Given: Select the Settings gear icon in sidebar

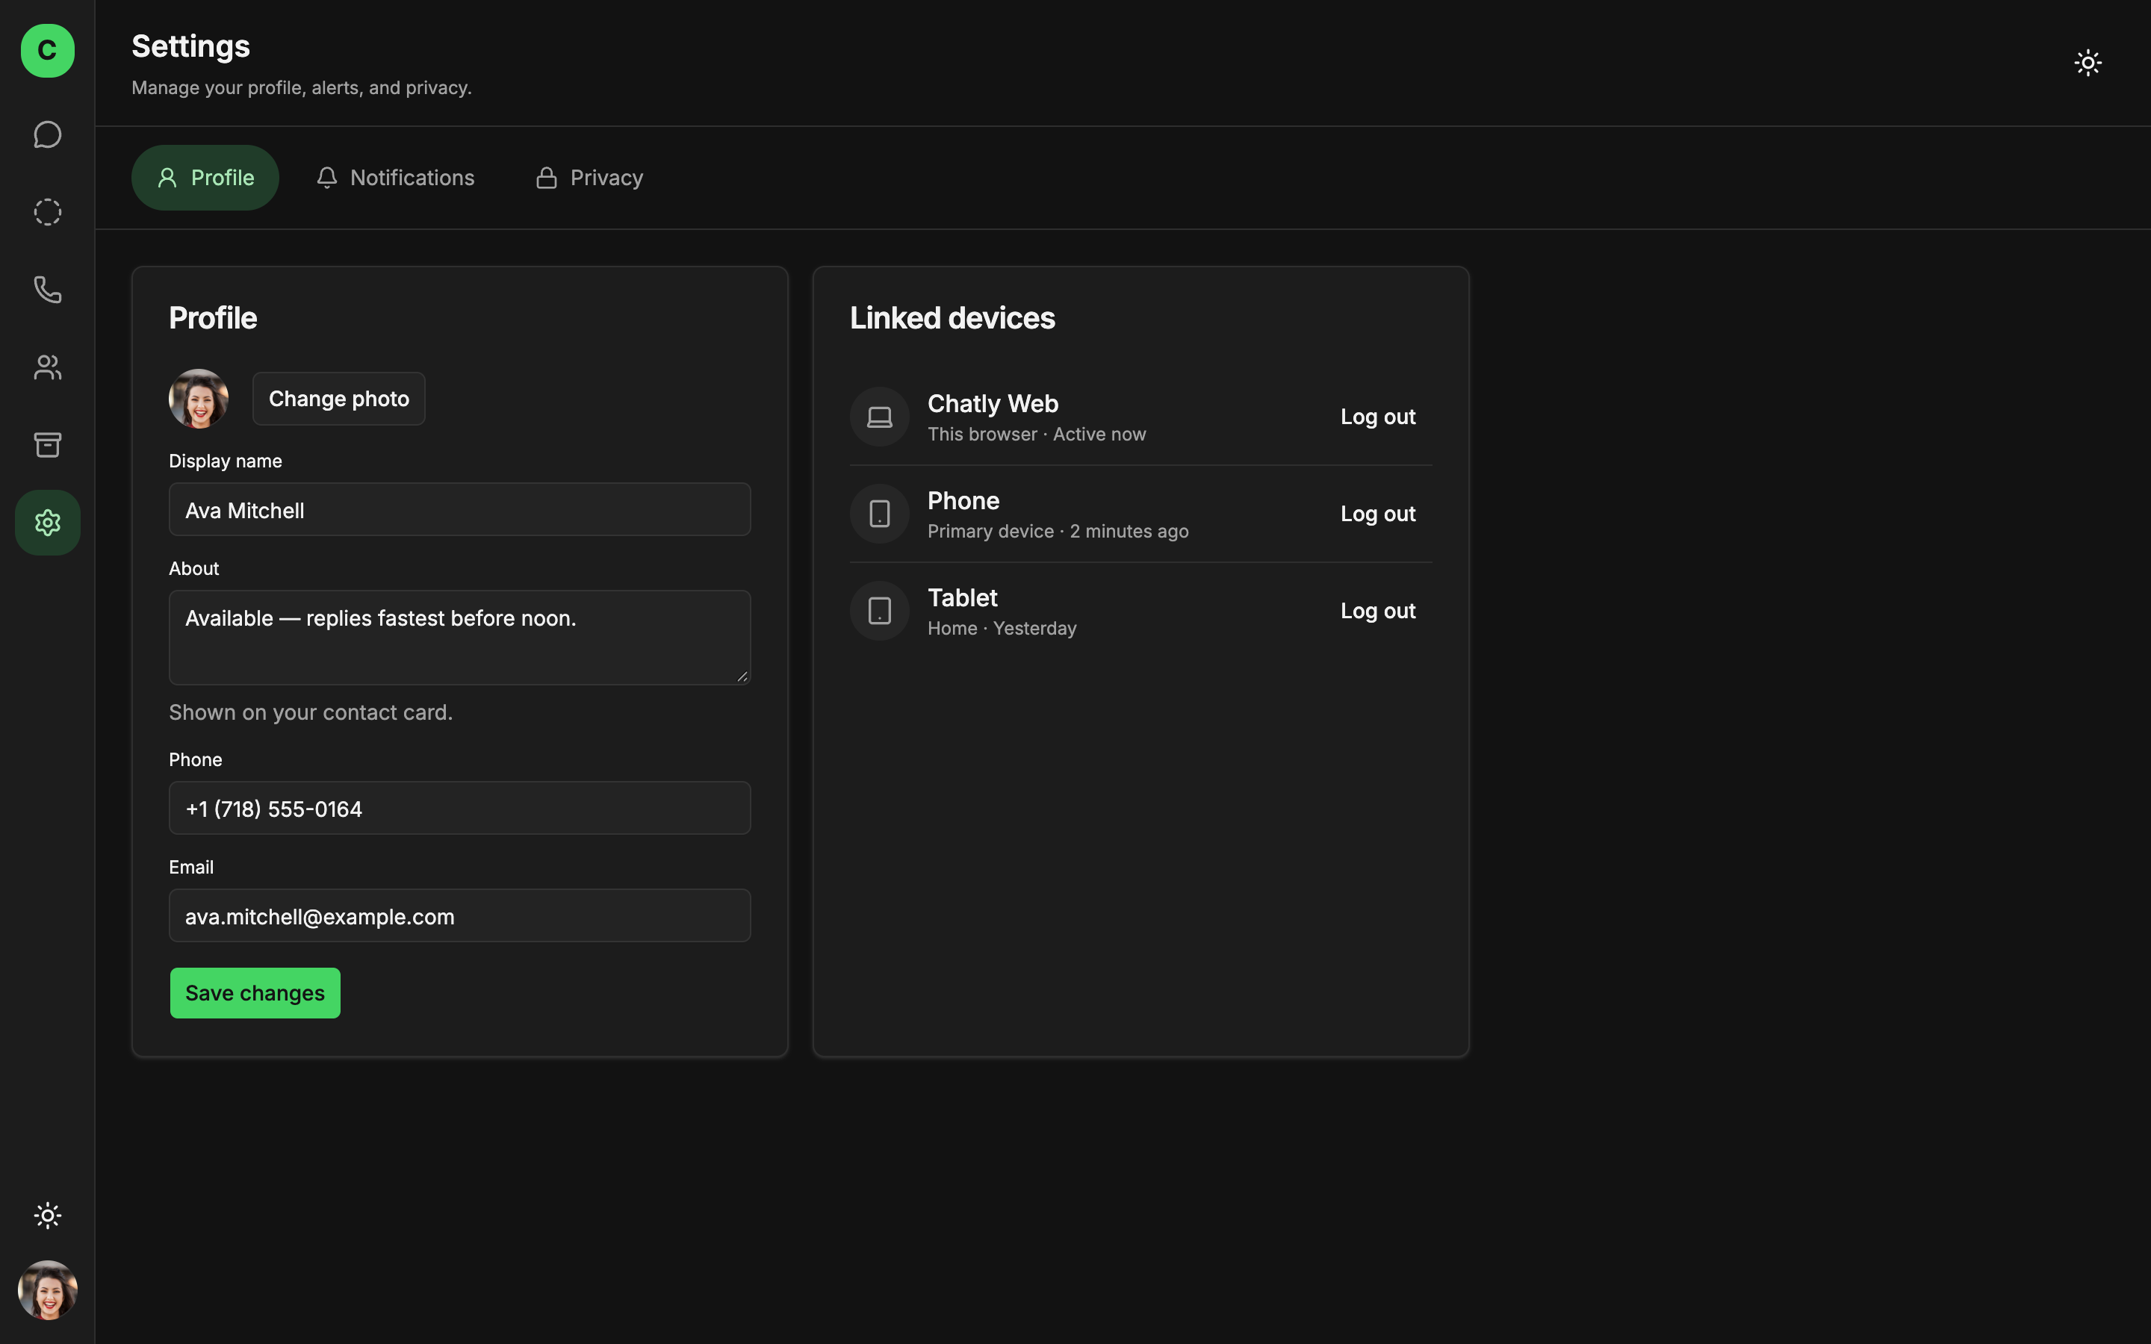Looking at the screenshot, I should (47, 523).
